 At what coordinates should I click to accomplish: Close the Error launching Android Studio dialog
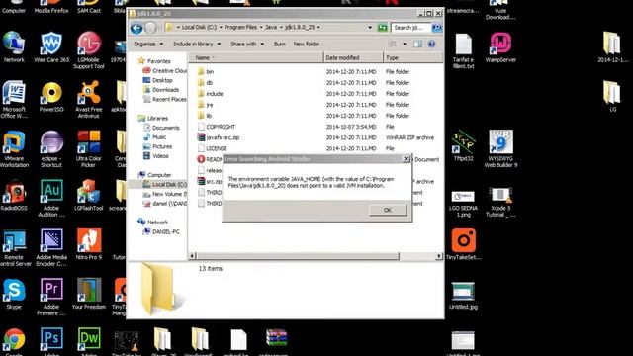point(407,159)
